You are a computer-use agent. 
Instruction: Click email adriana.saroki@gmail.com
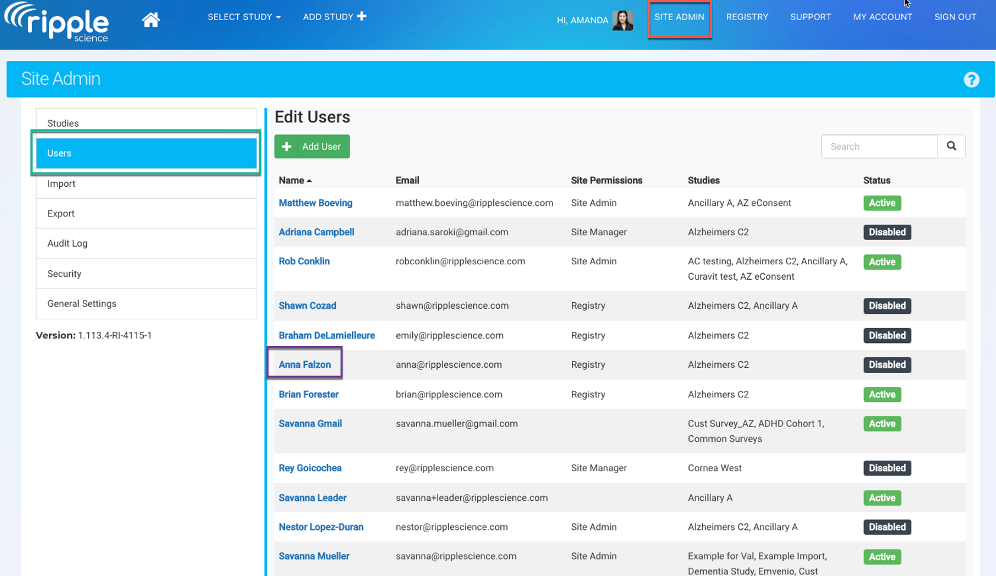coord(452,232)
